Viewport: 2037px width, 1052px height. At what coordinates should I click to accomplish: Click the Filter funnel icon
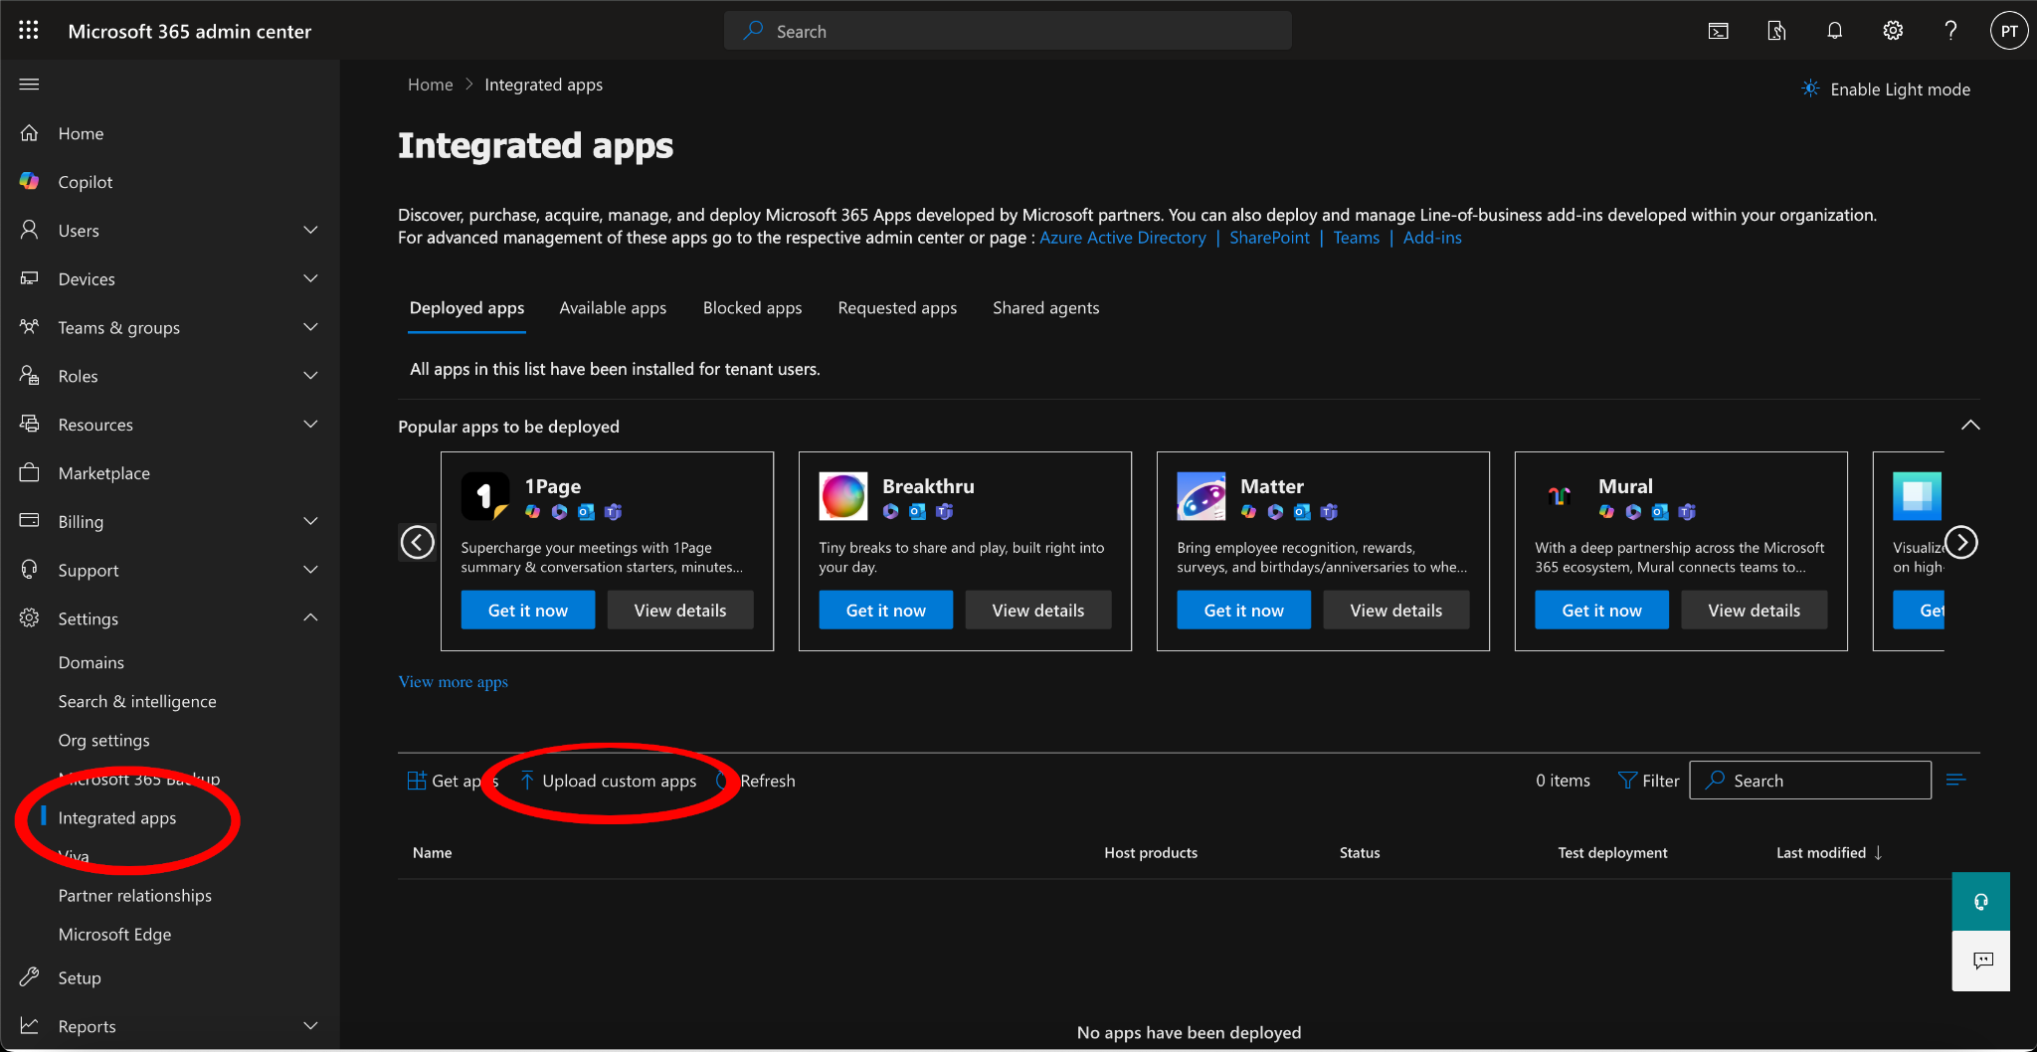pyautogui.click(x=1627, y=781)
